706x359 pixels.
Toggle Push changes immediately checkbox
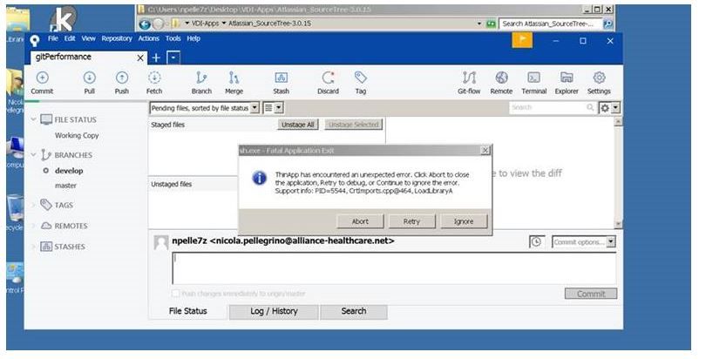coord(175,294)
